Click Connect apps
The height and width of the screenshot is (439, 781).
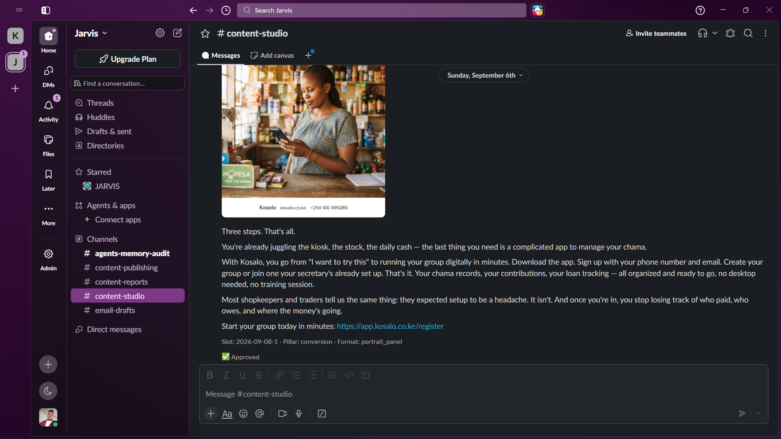pyautogui.click(x=128, y=219)
